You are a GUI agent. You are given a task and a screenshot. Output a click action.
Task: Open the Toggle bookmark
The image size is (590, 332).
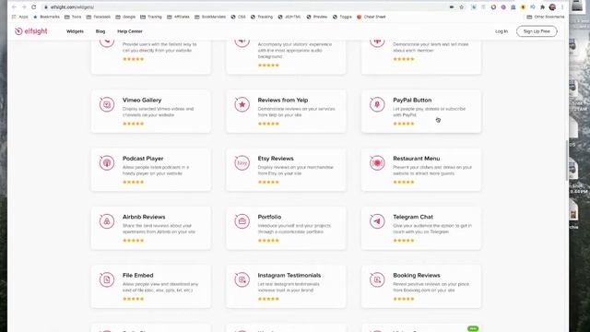342,17
